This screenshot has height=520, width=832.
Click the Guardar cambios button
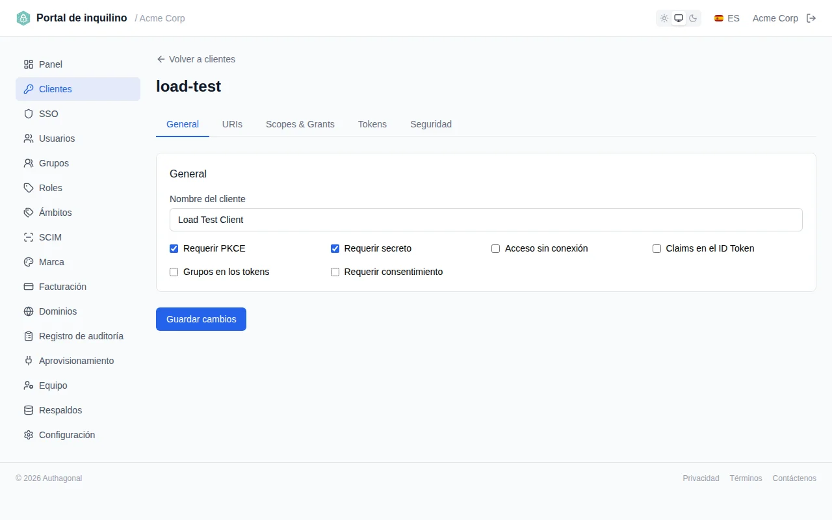201,319
